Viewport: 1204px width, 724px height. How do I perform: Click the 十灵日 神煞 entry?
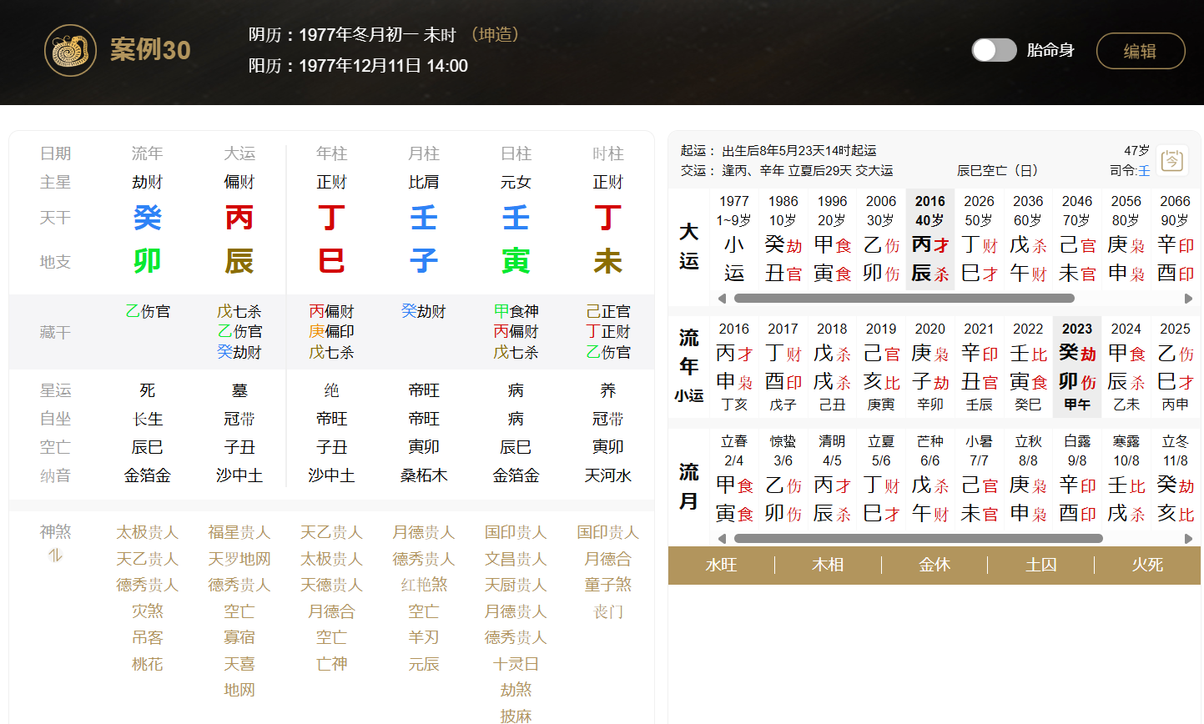coord(516,664)
